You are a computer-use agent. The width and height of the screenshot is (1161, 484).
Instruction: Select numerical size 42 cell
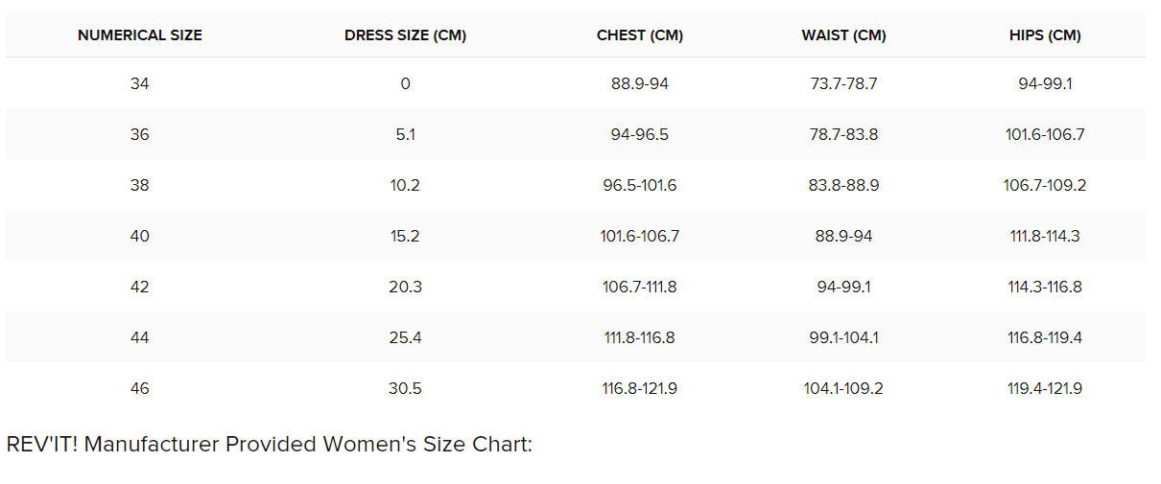click(x=140, y=287)
